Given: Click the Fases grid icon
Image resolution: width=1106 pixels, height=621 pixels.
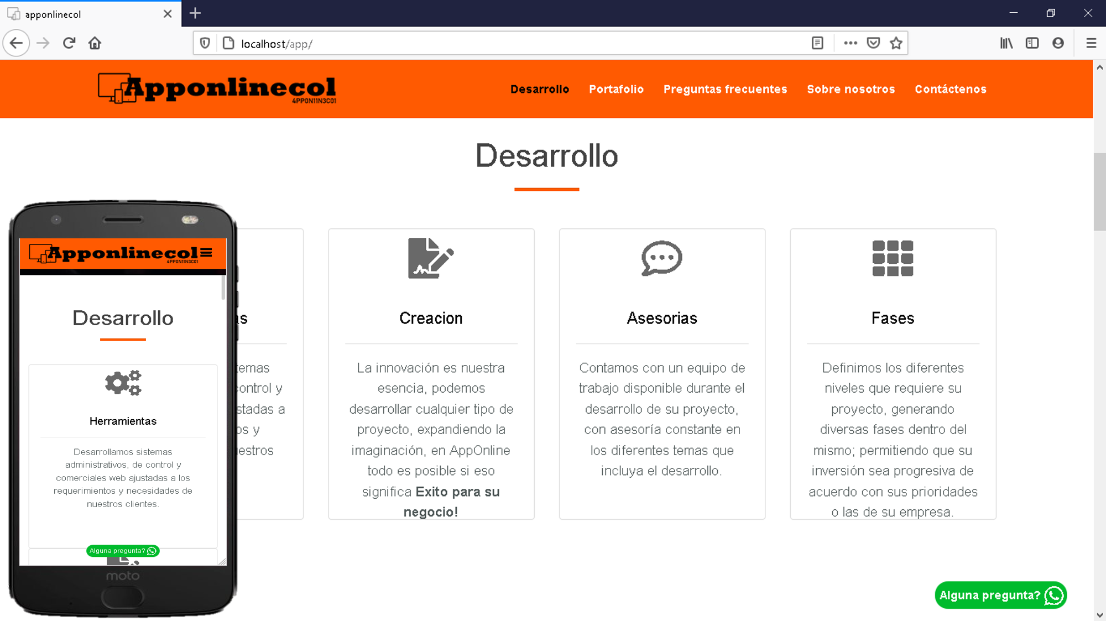Looking at the screenshot, I should click(x=893, y=258).
